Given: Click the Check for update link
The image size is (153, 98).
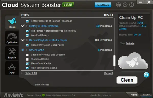Looking at the screenshot, I should point(100,95).
